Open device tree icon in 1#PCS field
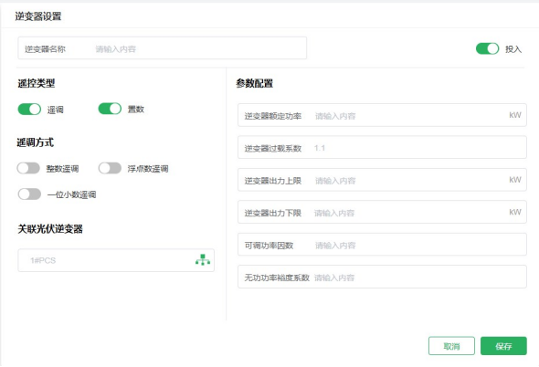This screenshot has height=367, width=539. [203, 260]
